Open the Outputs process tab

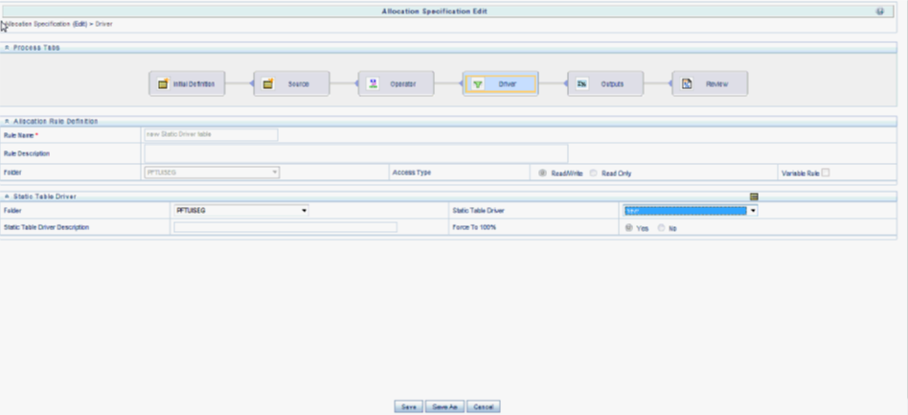(x=605, y=84)
